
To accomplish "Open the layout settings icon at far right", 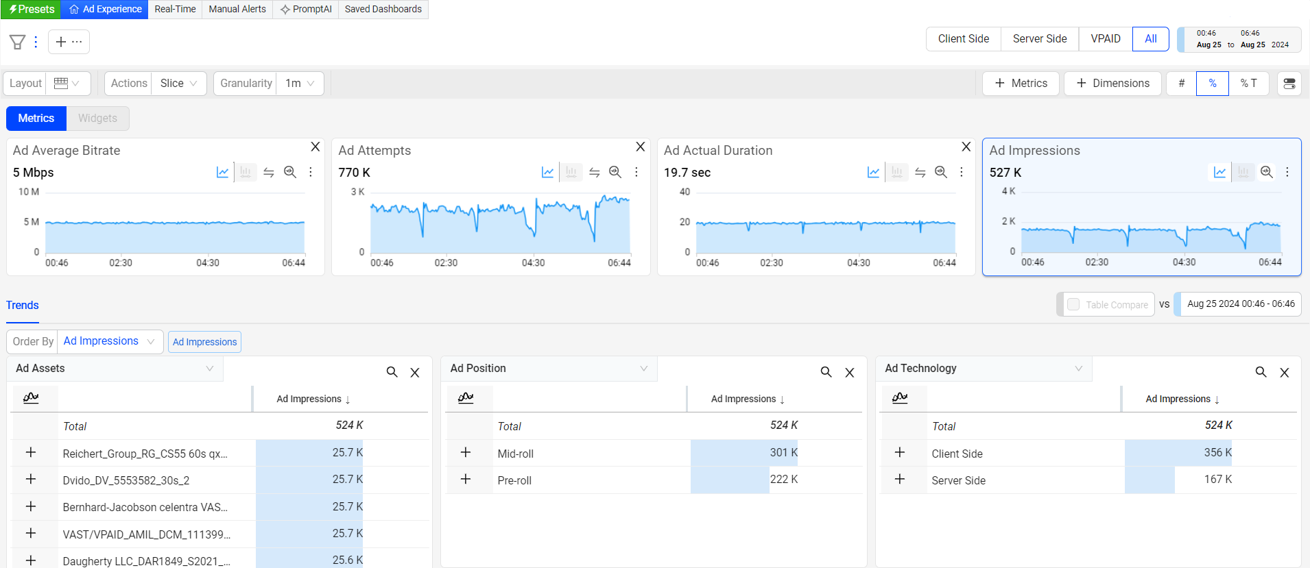I will [1289, 84].
